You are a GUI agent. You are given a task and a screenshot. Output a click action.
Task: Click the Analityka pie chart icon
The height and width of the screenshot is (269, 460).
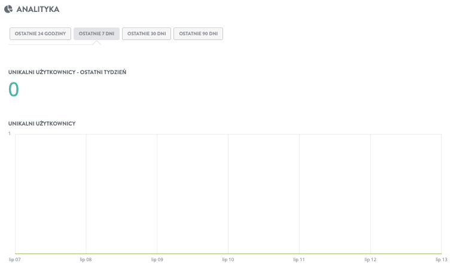pyautogui.click(x=8, y=9)
